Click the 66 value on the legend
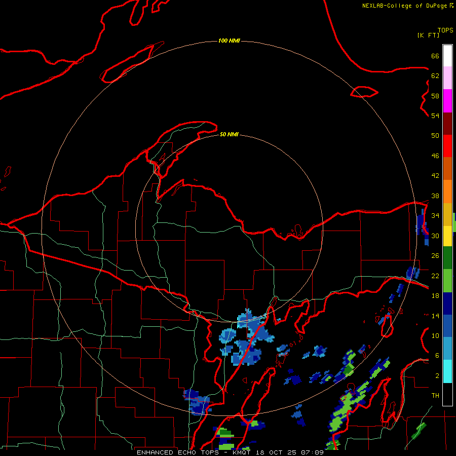 pos(435,56)
